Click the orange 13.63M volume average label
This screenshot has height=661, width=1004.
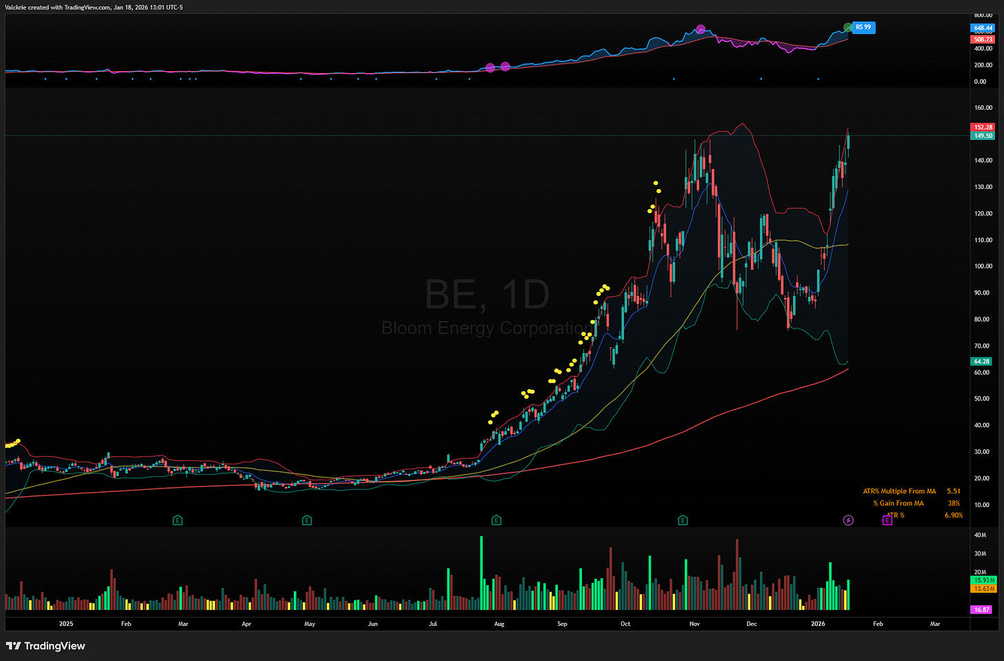click(983, 589)
